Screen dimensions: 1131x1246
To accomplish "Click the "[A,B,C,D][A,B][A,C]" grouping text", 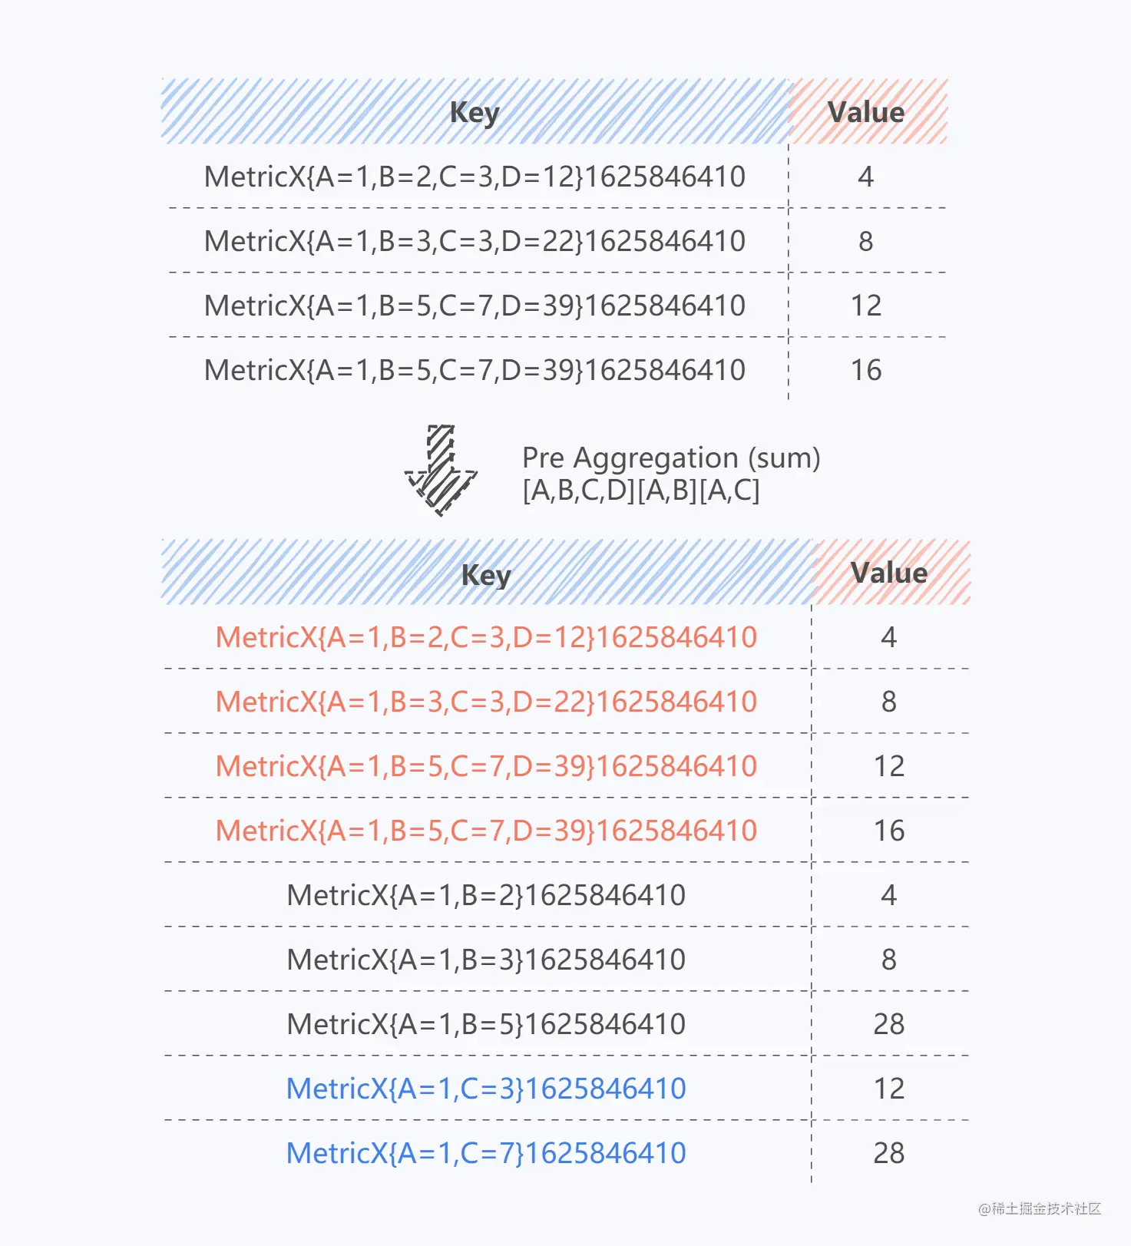I will click(x=640, y=490).
